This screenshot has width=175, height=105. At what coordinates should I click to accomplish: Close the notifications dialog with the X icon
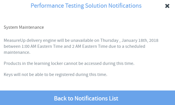tap(167, 6)
